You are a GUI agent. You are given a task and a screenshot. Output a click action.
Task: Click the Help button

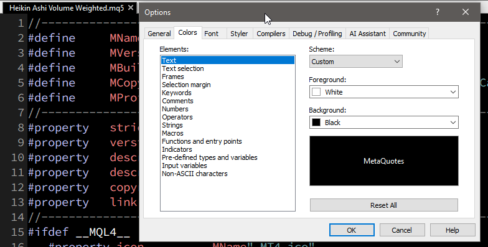click(452, 230)
